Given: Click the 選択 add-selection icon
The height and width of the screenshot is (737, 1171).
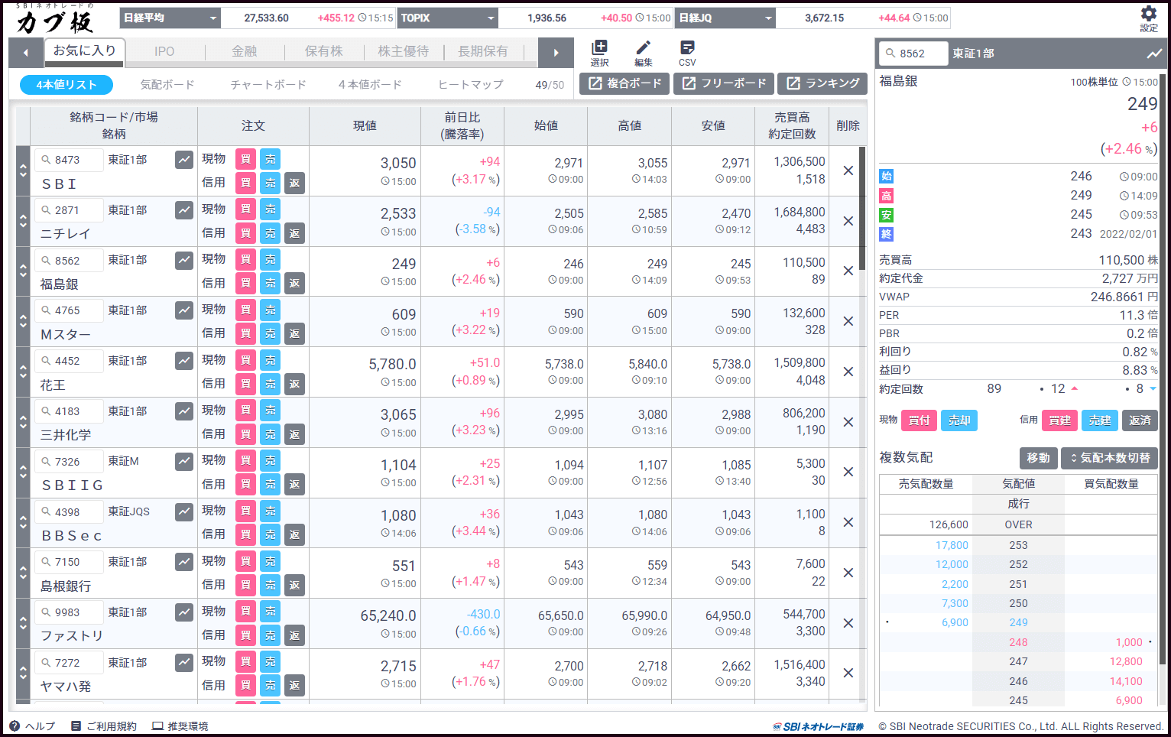Looking at the screenshot, I should point(600,53).
